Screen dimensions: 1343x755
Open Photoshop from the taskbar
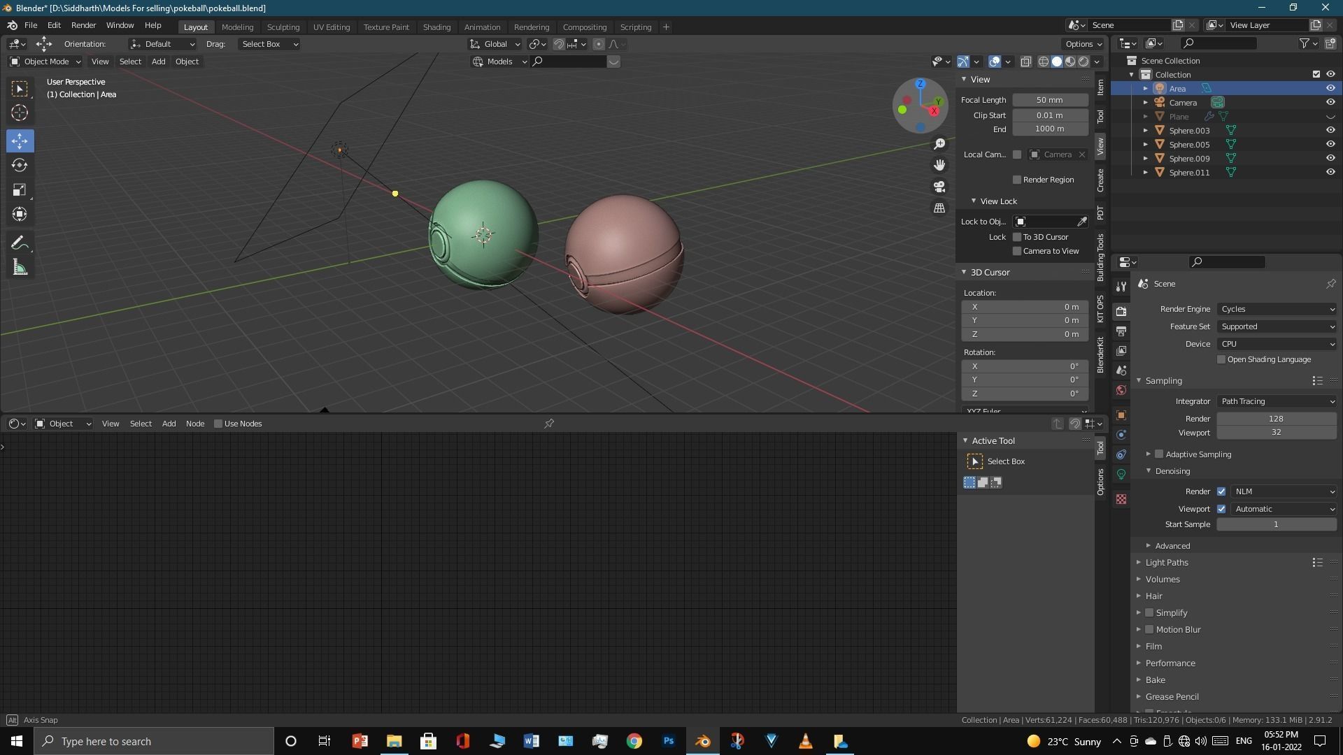669,742
